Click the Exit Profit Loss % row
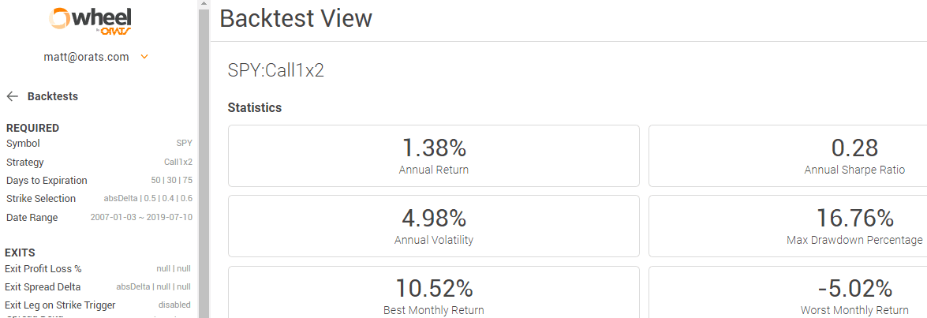Image resolution: width=927 pixels, height=318 pixels. click(98, 269)
